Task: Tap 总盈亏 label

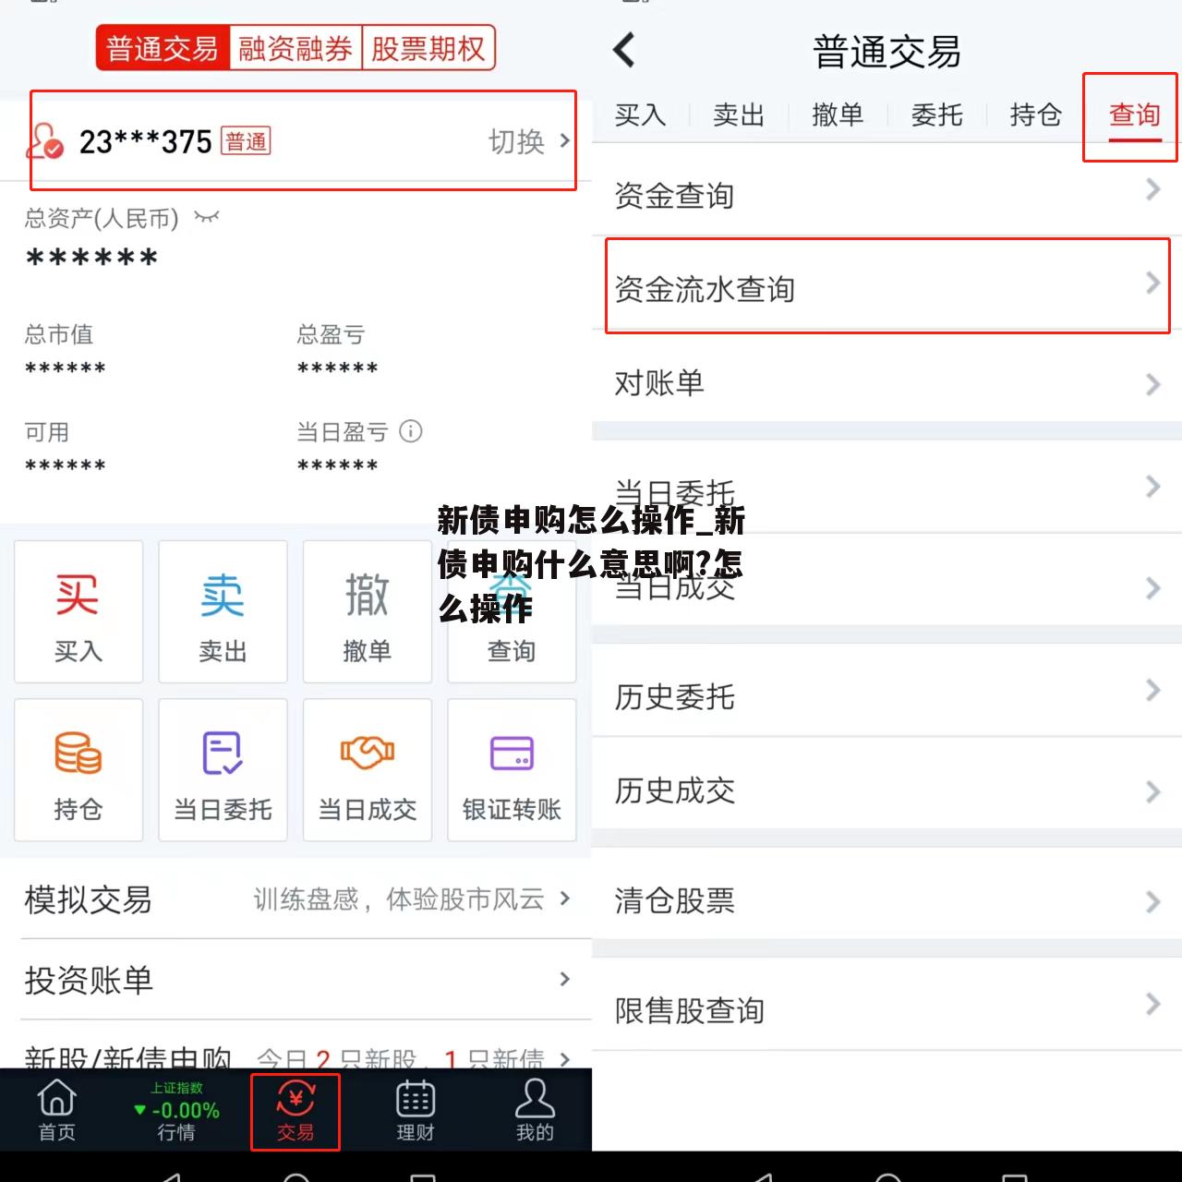Action: [x=331, y=333]
